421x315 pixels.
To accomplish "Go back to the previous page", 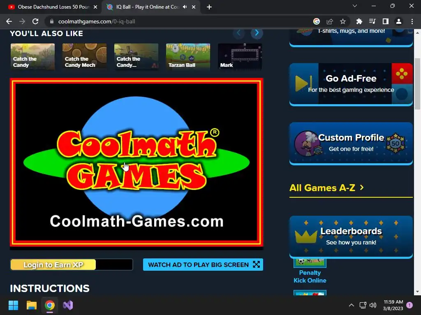I will (9, 21).
